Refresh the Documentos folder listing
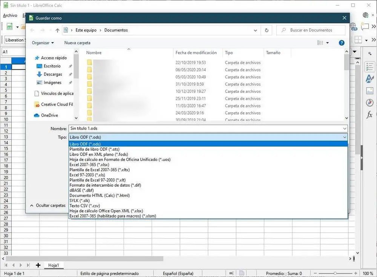377x277 pixels. click(267, 30)
